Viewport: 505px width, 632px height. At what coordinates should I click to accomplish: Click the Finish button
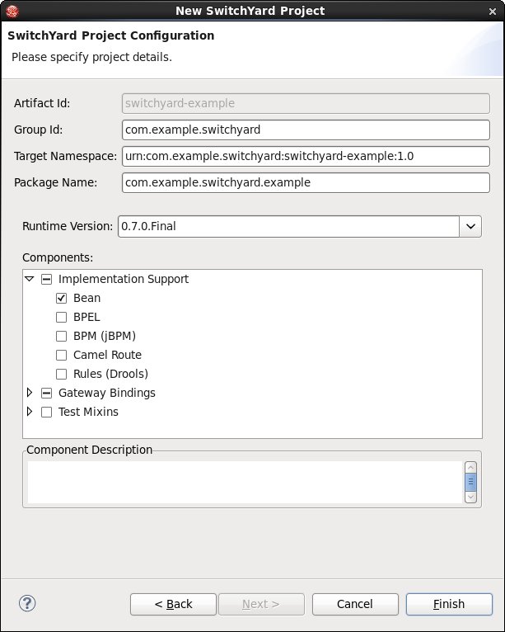pyautogui.click(x=449, y=604)
